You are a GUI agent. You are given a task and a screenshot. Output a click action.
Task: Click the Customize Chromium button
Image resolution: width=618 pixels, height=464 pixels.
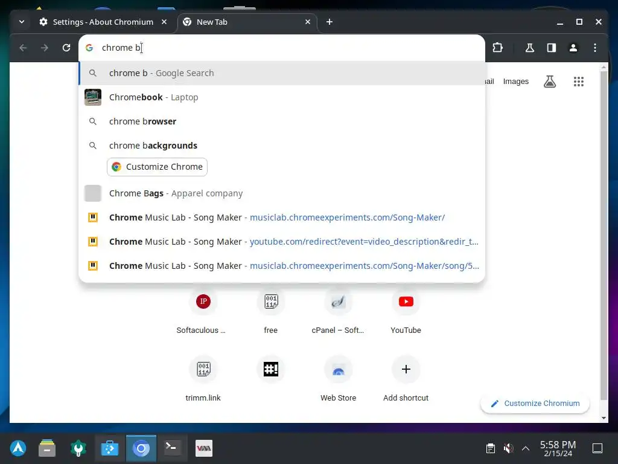pyautogui.click(x=535, y=403)
